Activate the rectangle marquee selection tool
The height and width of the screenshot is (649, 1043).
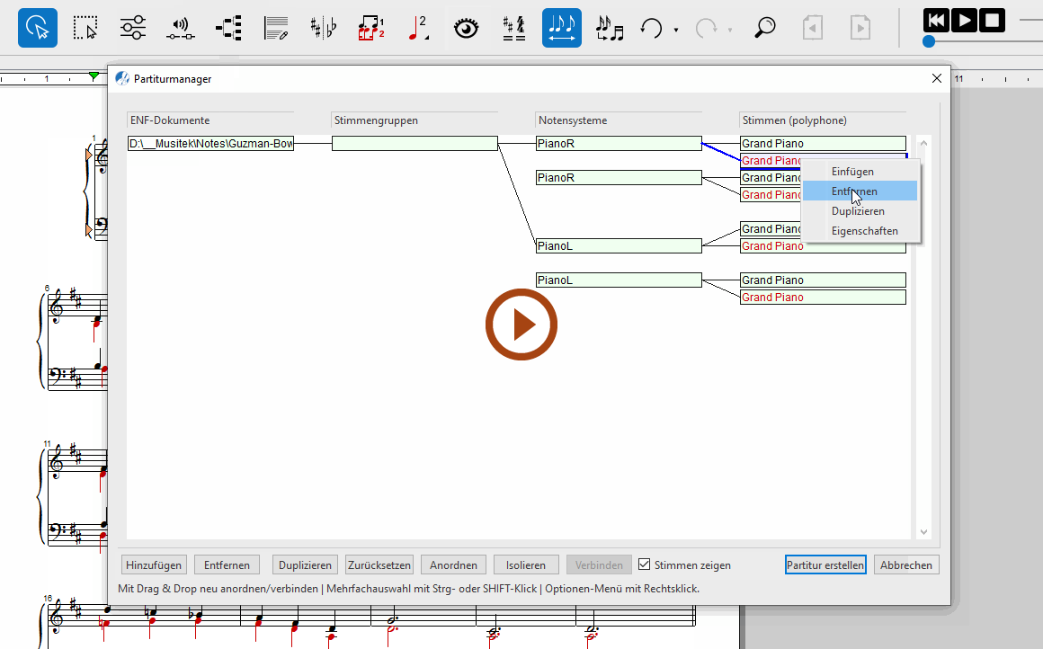point(85,28)
